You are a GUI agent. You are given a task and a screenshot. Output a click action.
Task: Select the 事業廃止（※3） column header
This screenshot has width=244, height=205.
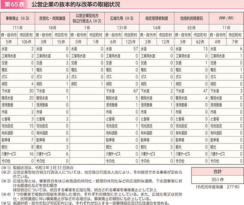click(x=17, y=18)
